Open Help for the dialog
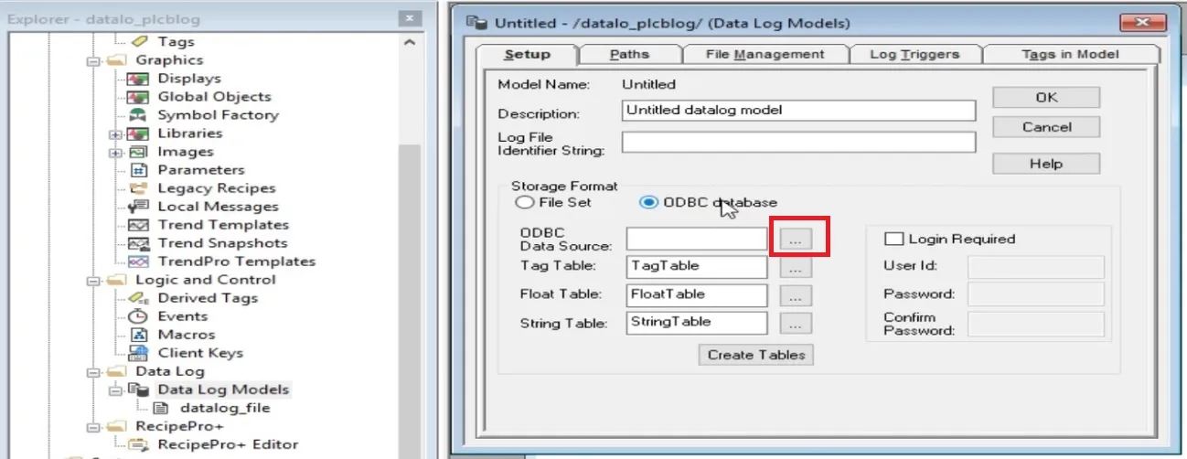The height and width of the screenshot is (459, 1187). coord(1046,164)
